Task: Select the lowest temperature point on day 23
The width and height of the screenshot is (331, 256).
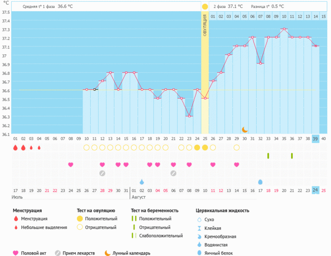Action: point(189,116)
